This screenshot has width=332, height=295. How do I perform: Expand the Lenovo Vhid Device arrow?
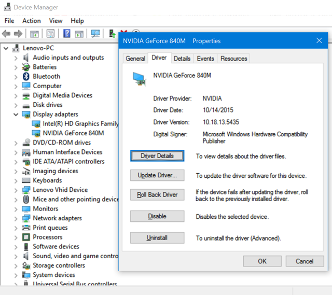tap(16, 190)
